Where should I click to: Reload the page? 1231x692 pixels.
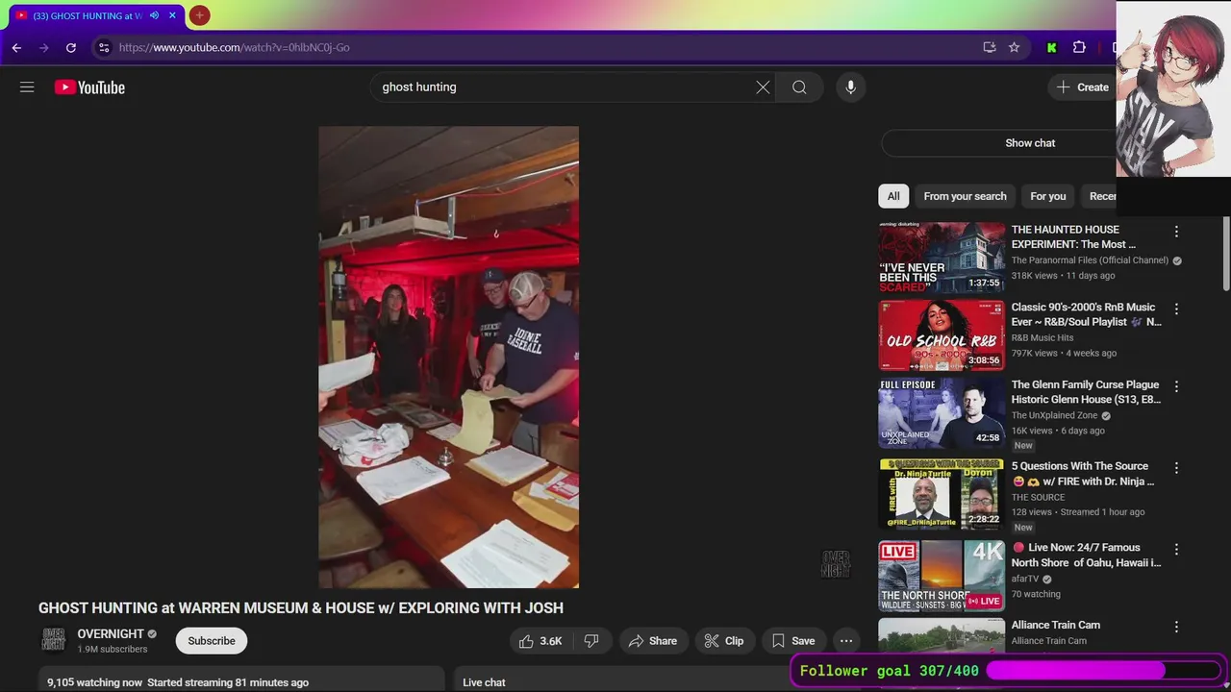(x=70, y=47)
